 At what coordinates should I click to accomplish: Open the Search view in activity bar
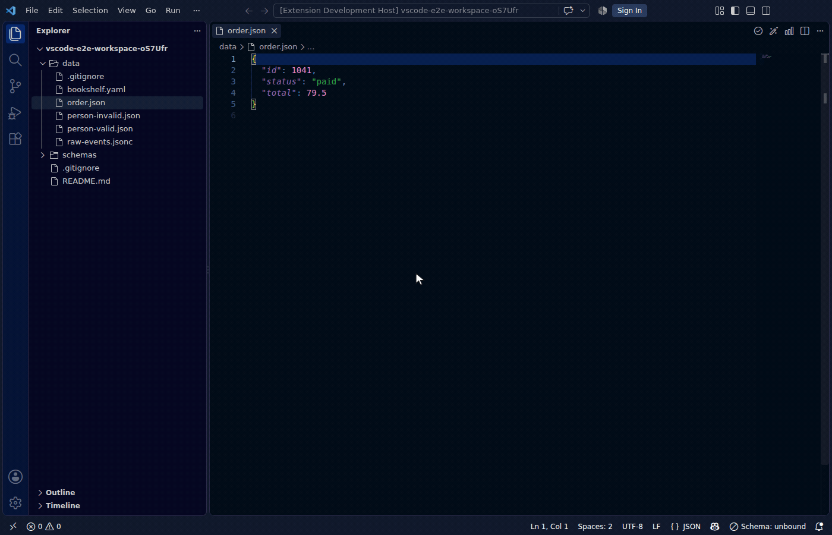pyautogui.click(x=15, y=60)
